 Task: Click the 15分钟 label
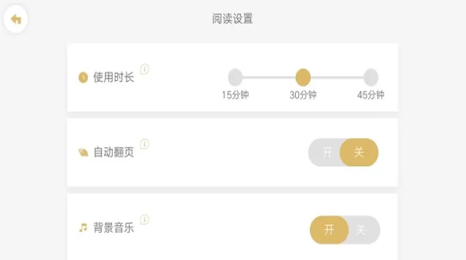236,95
